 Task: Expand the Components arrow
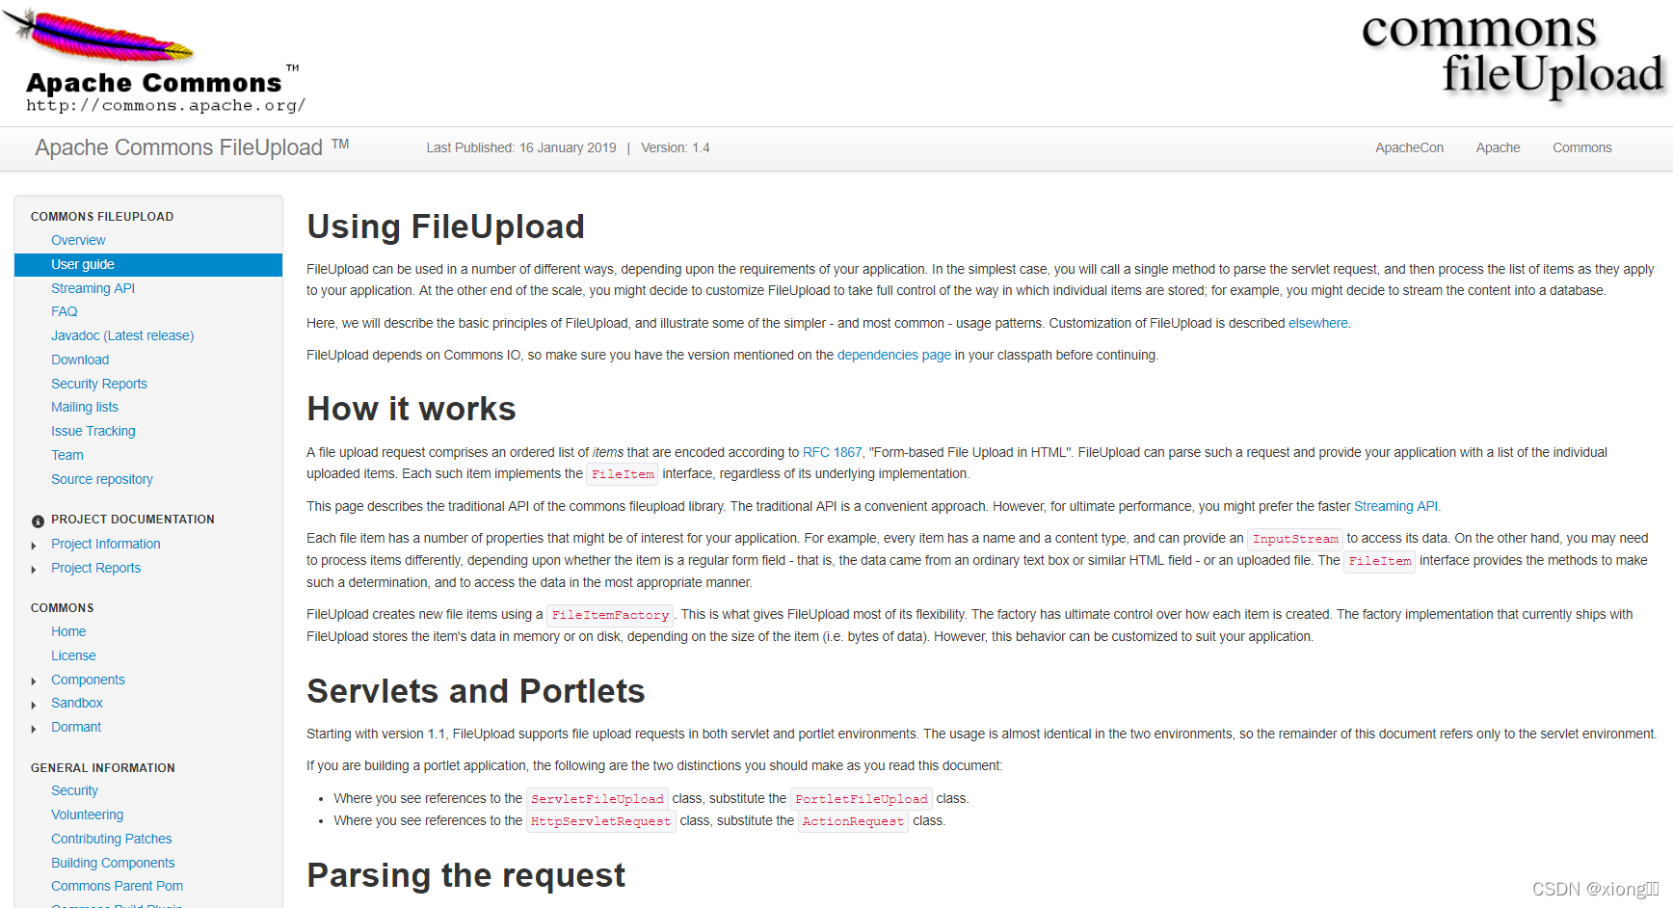click(34, 681)
